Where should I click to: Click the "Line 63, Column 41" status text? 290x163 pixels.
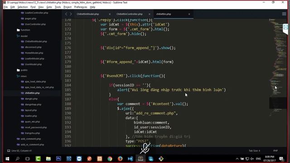click(x=22, y=151)
